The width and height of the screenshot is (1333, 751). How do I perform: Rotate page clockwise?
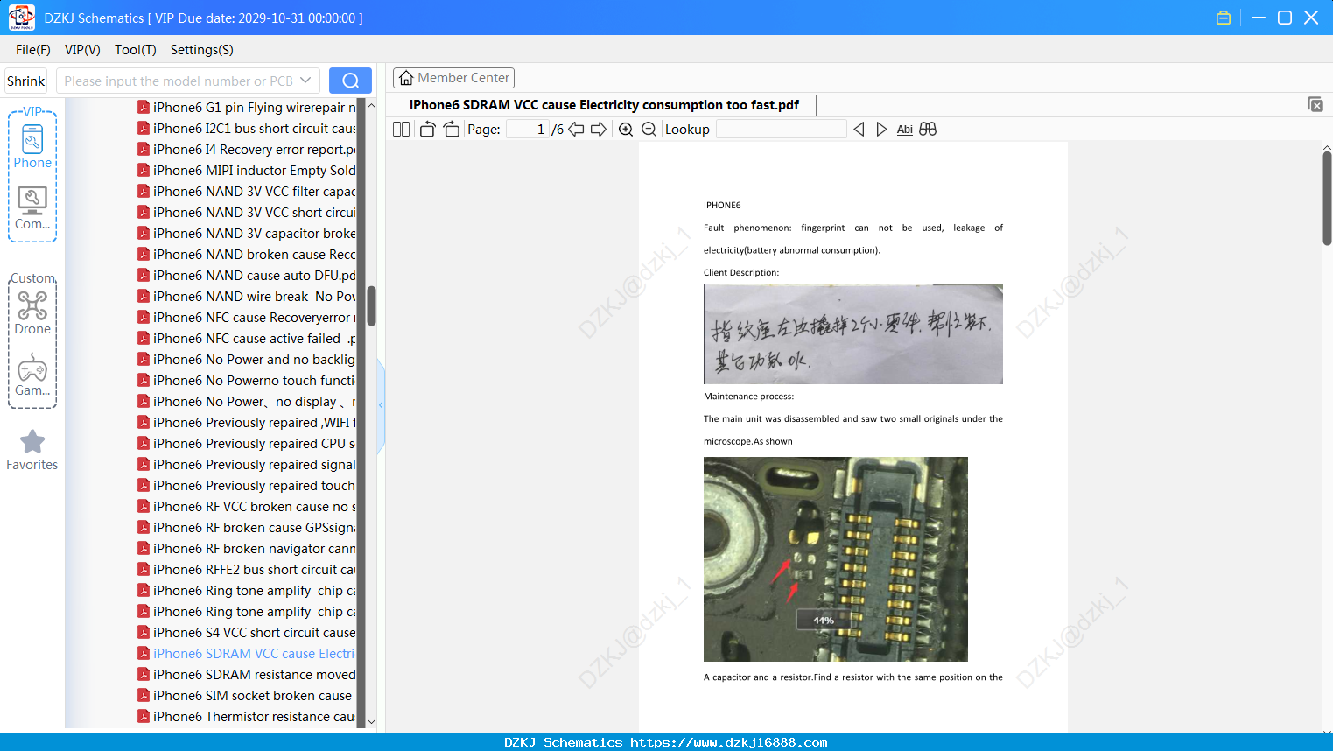[451, 130]
